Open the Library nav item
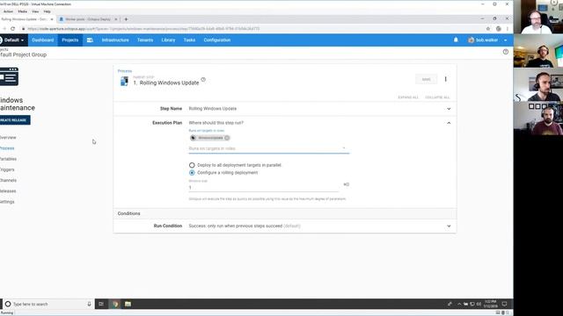This screenshot has width=563, height=316. click(x=168, y=40)
